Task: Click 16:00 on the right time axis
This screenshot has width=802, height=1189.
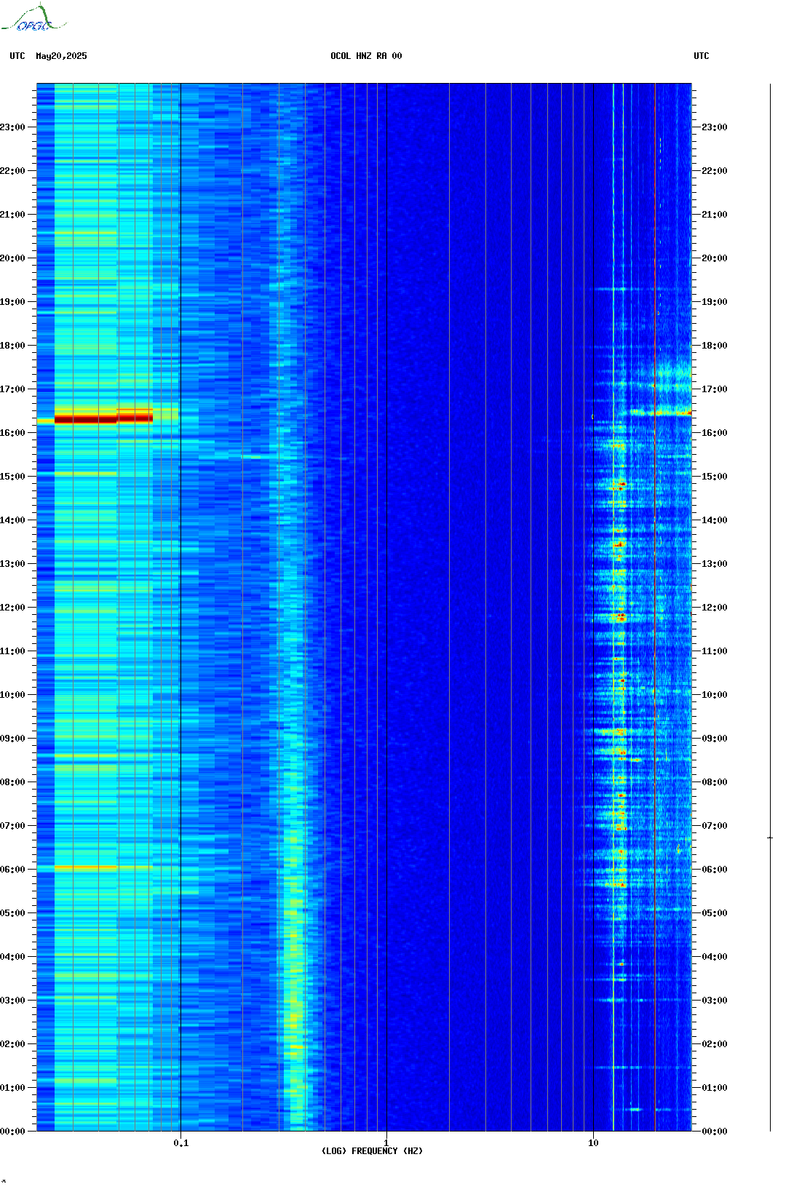Action: pos(715,433)
